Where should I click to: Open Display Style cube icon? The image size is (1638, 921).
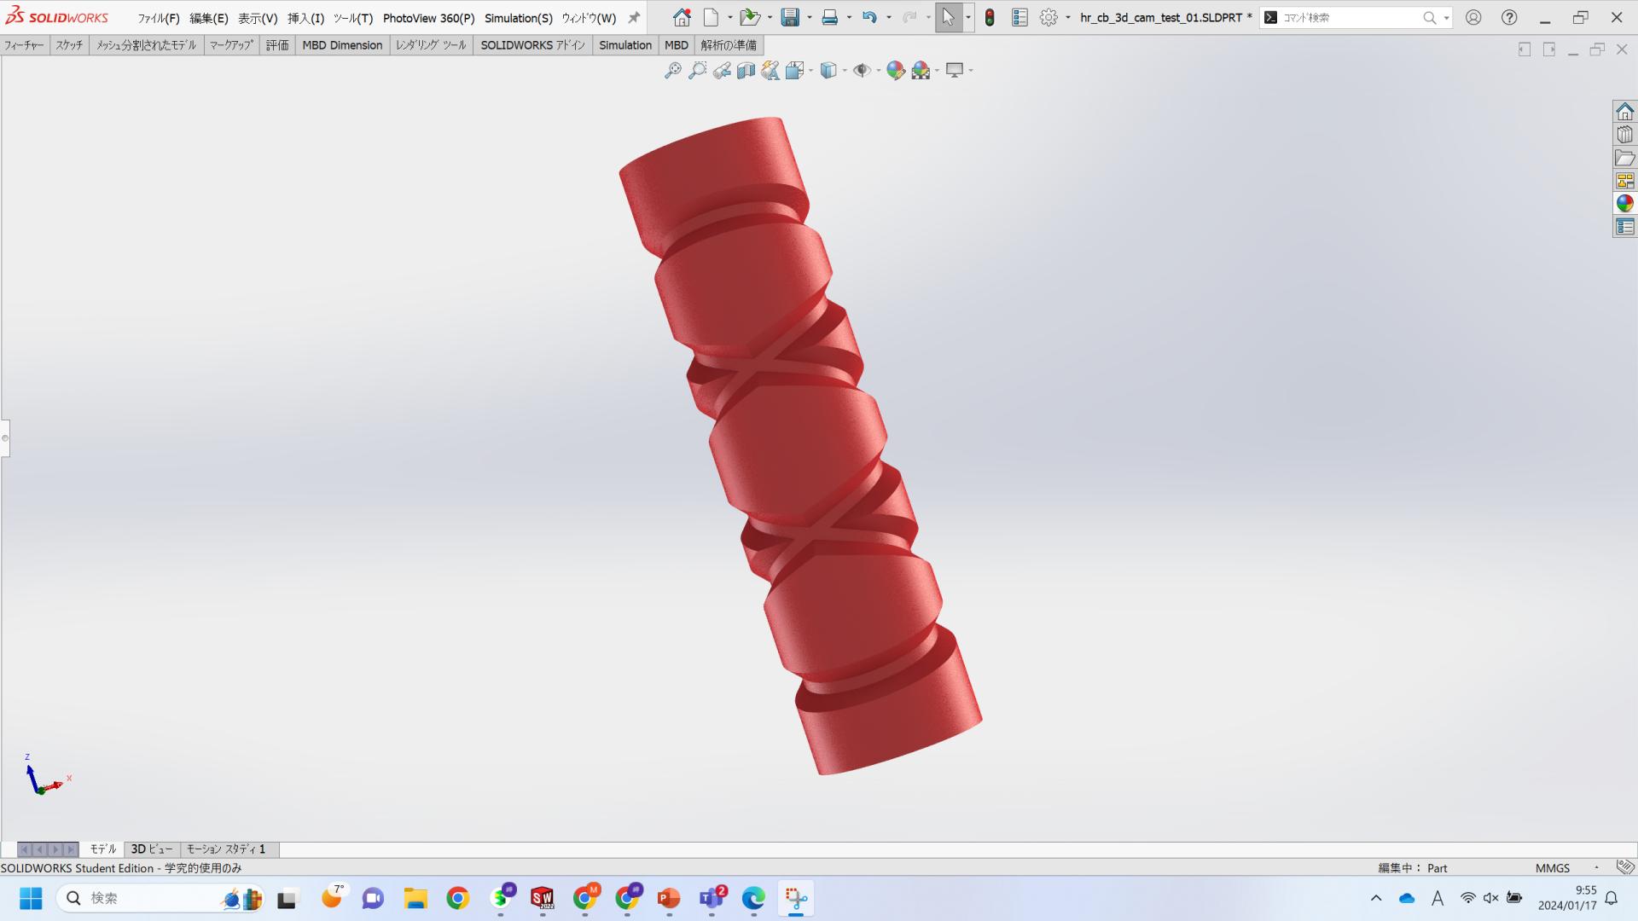coord(828,71)
